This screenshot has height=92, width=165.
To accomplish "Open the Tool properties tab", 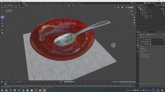I will click(x=138, y=35).
